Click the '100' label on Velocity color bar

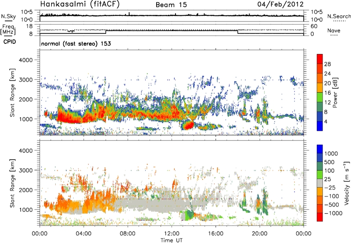tap(330, 171)
